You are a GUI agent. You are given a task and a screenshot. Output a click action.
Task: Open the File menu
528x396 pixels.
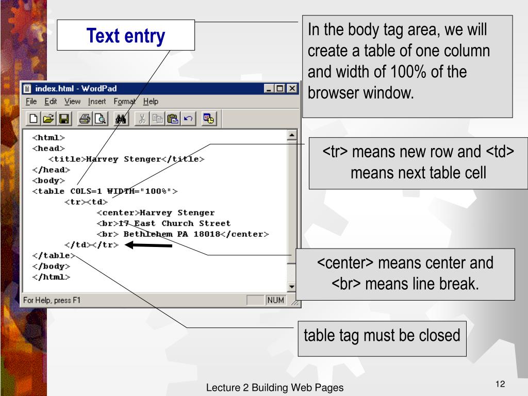click(31, 102)
